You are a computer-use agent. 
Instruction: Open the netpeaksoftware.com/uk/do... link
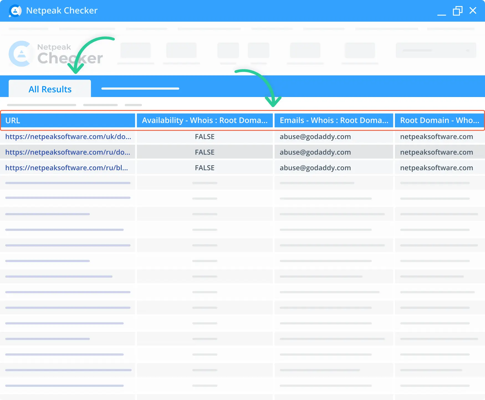[68, 137]
